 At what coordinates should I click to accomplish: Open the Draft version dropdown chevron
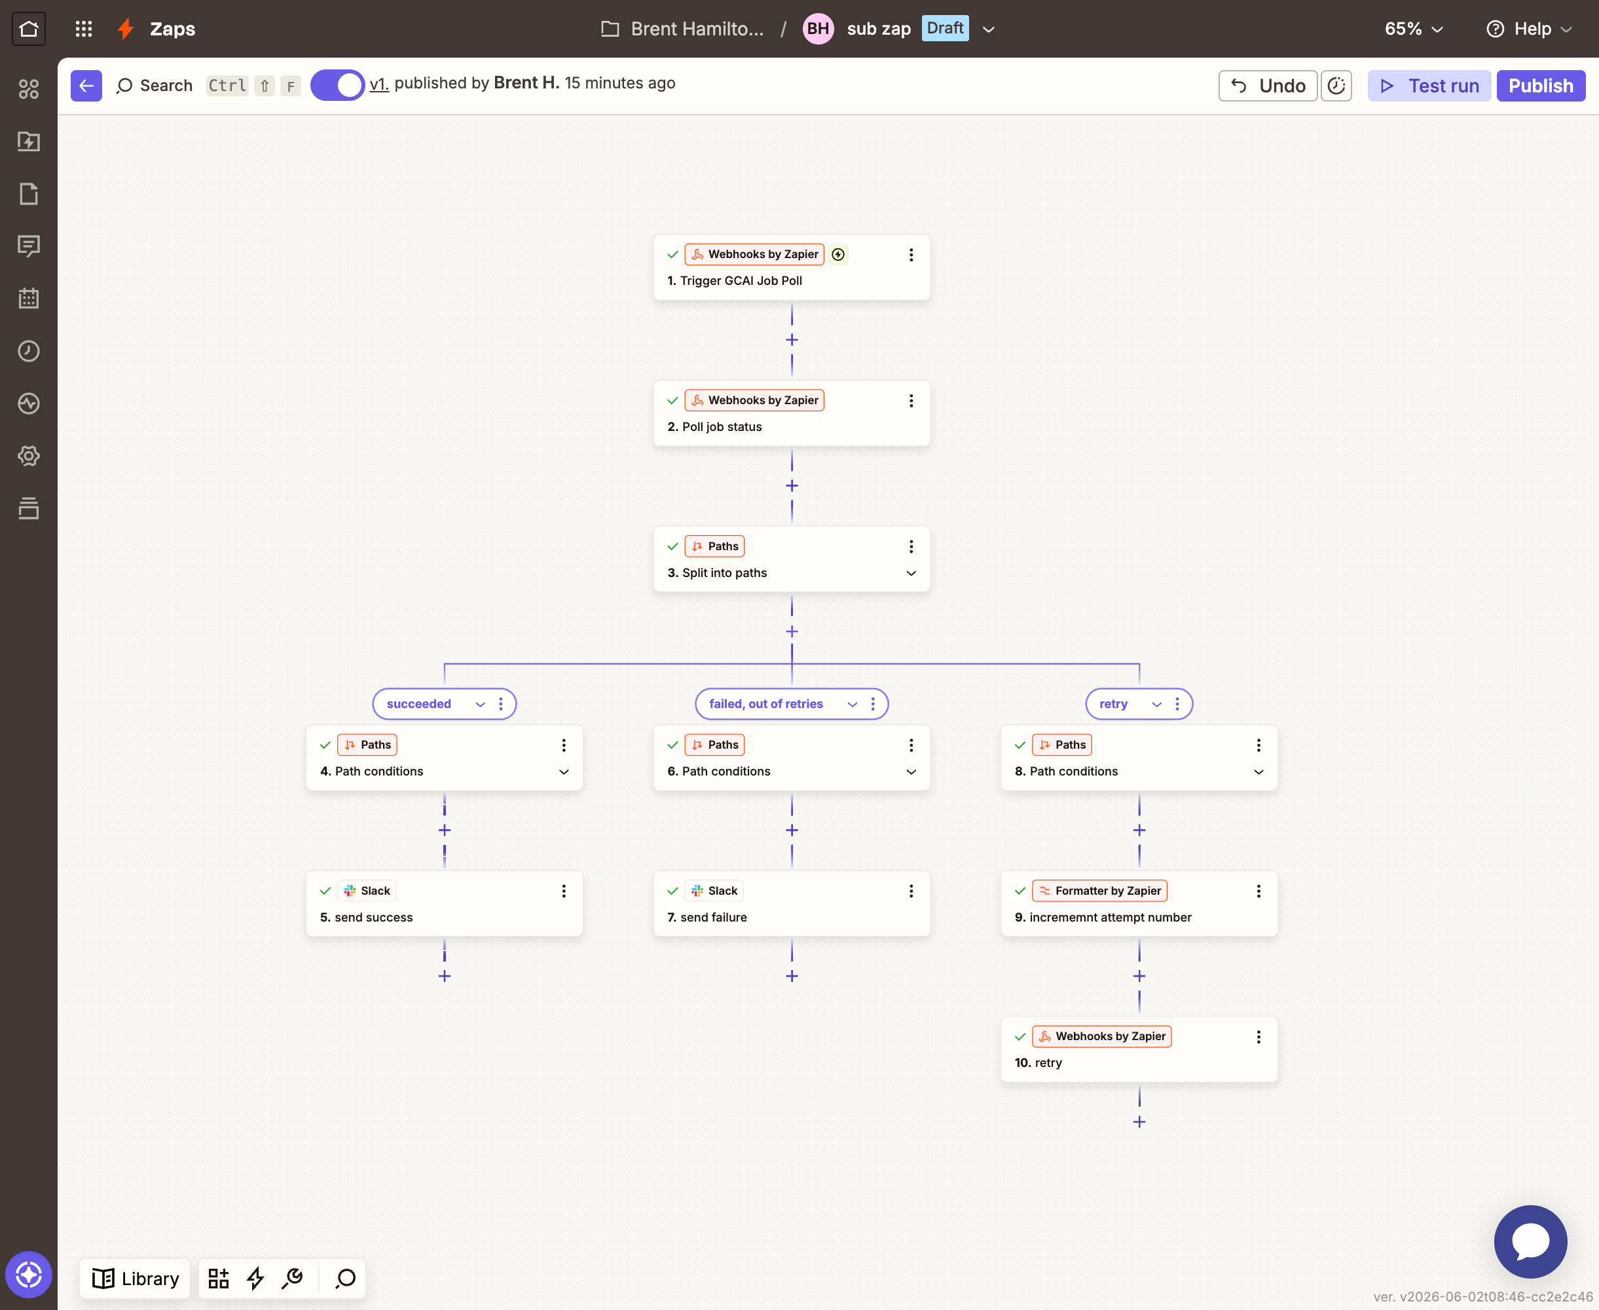coord(988,29)
